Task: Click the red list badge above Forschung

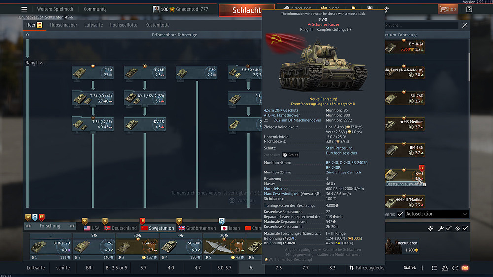Action: (42, 217)
